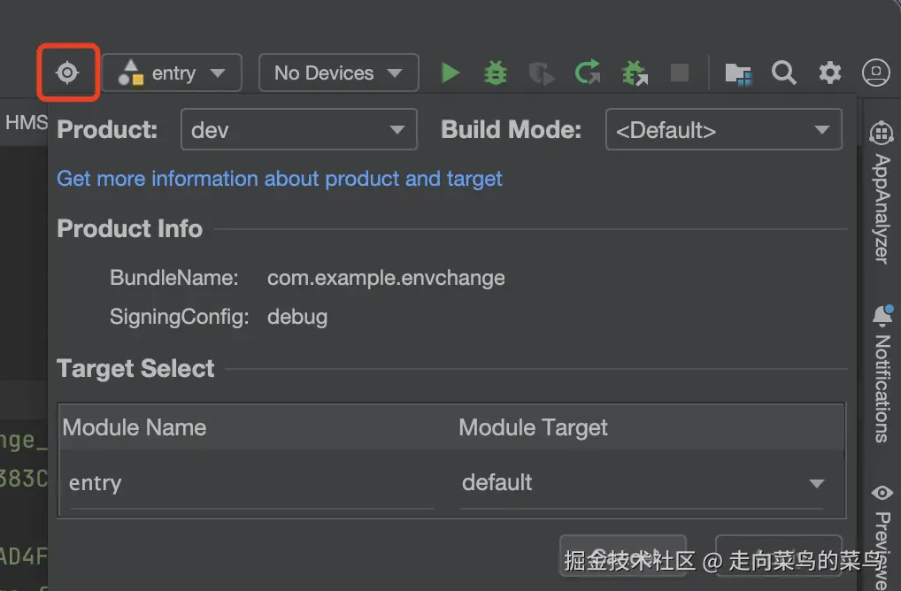
Task: Click the run with coverage shield icon
Action: [541, 73]
